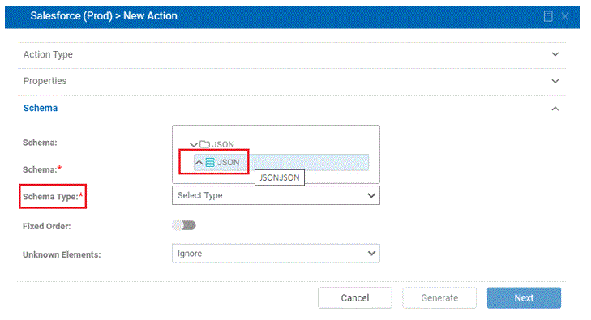
Task: Select the JSON folder icon
Action: tap(204, 144)
